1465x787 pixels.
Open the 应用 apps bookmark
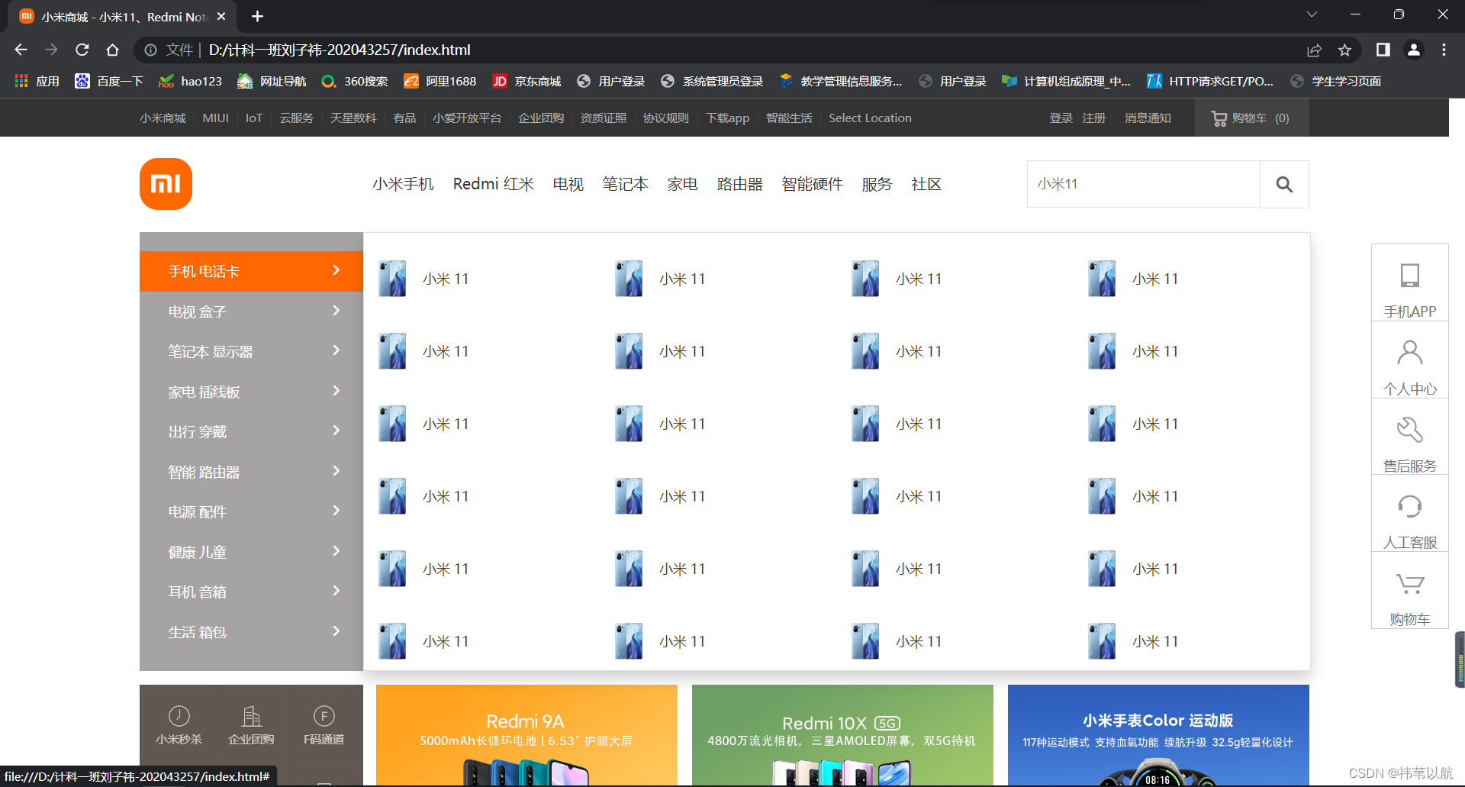(x=37, y=81)
